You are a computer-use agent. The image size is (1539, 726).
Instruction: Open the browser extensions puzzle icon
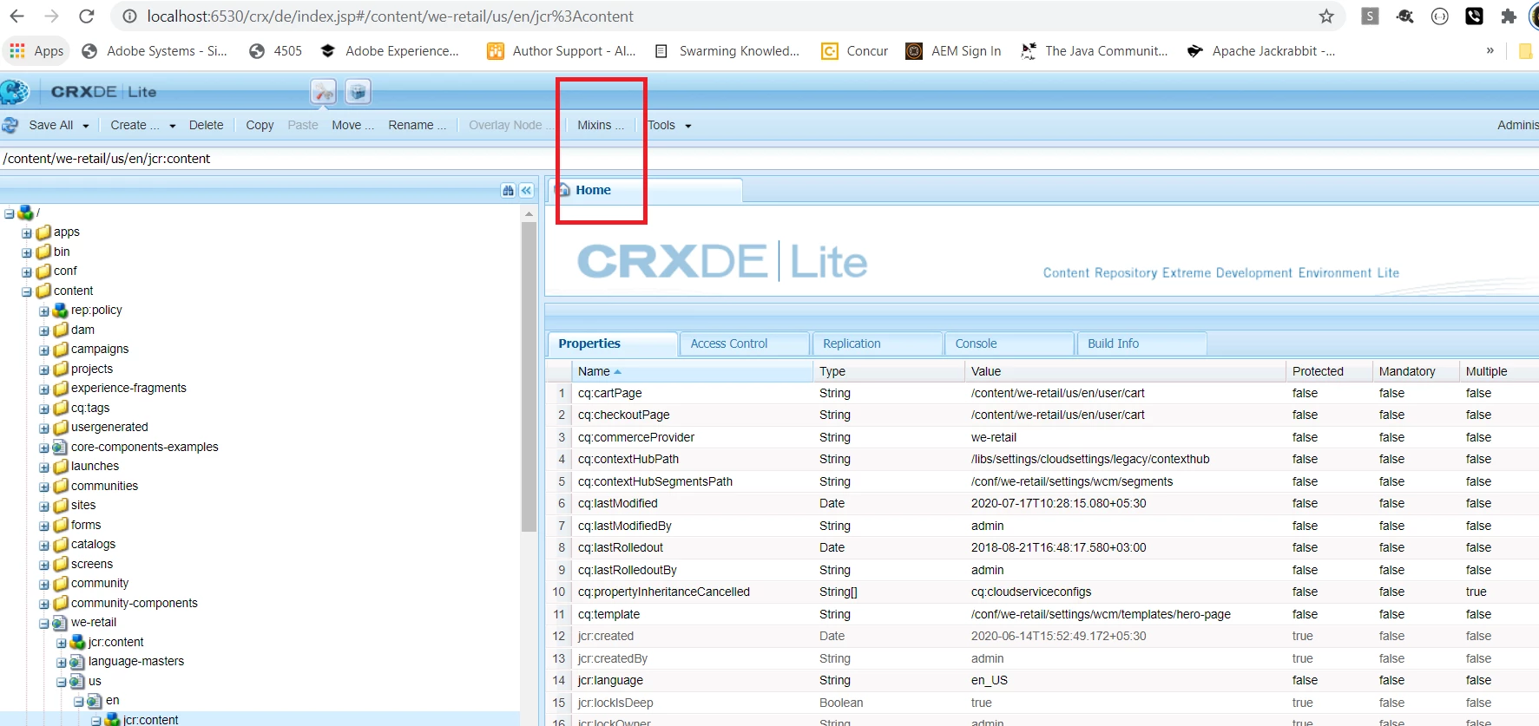1509,16
